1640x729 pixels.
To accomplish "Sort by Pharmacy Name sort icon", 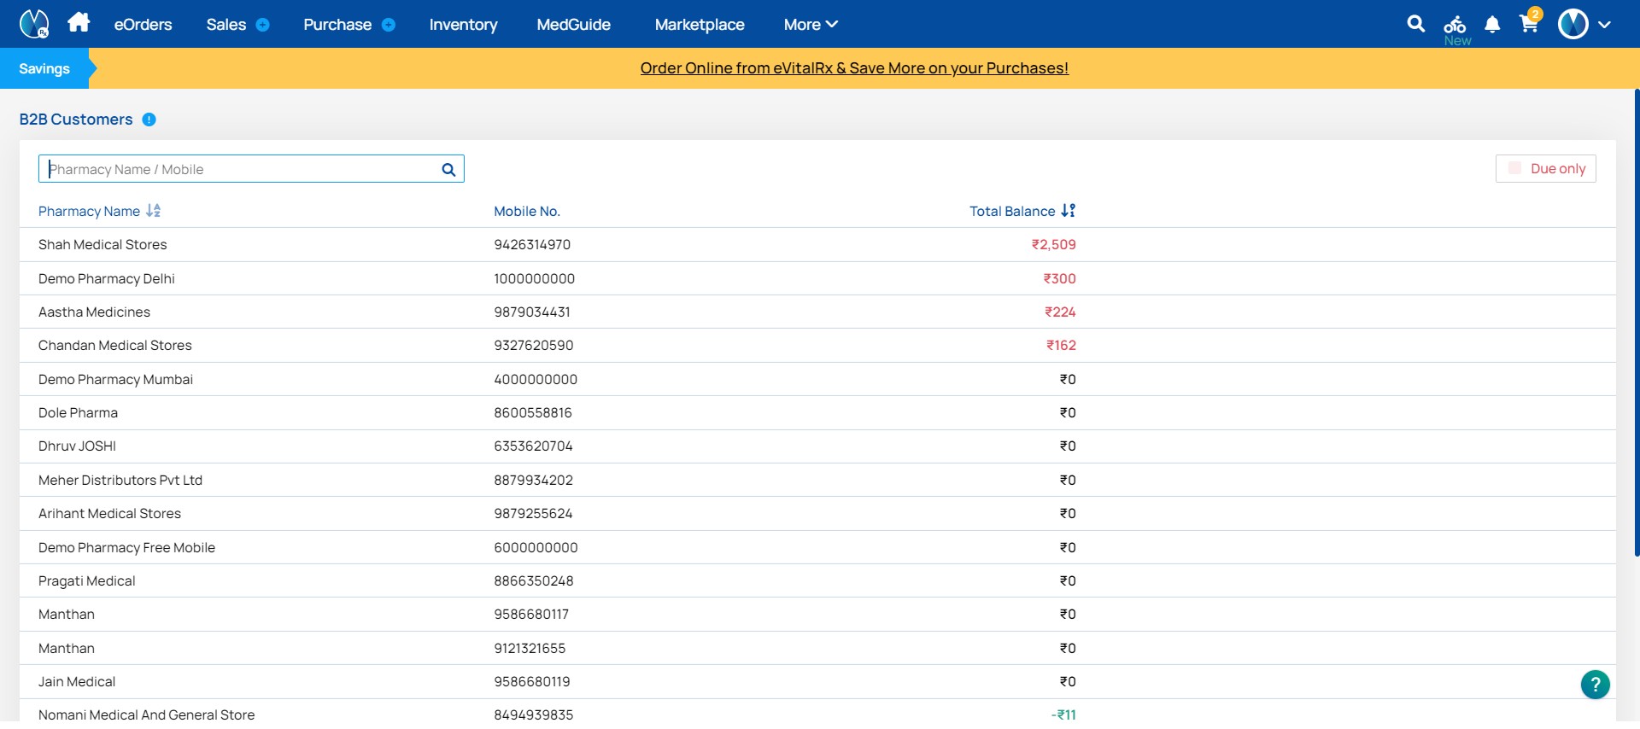I will 154,210.
